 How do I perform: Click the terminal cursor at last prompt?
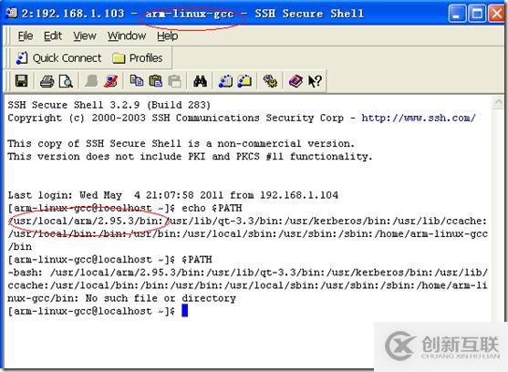pos(184,311)
